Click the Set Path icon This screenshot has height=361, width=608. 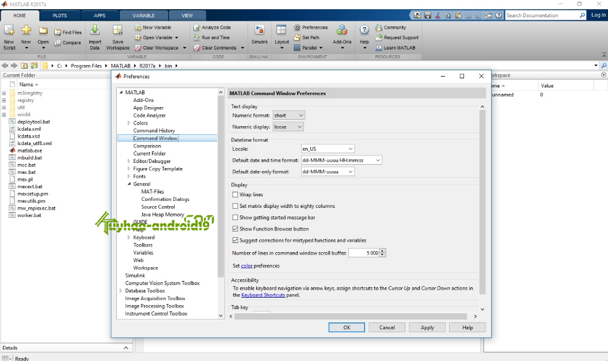coord(298,37)
